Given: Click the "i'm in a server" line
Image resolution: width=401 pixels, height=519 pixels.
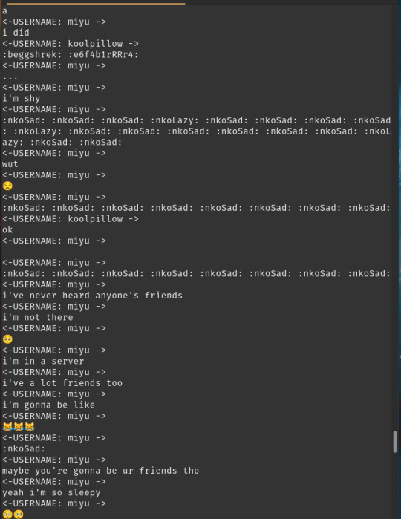Looking at the screenshot, I should (43, 361).
